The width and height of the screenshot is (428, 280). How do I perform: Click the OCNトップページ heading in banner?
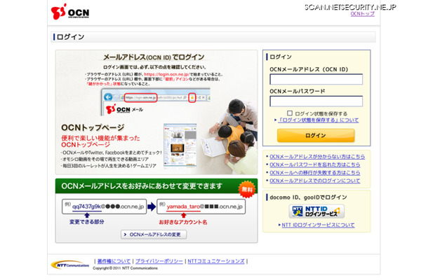(93, 127)
